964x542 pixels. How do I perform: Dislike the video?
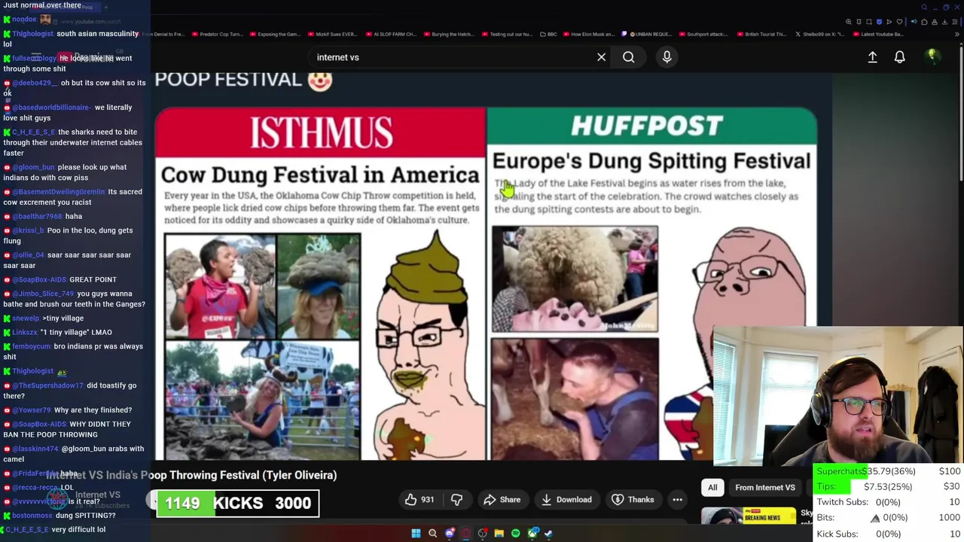coord(456,500)
